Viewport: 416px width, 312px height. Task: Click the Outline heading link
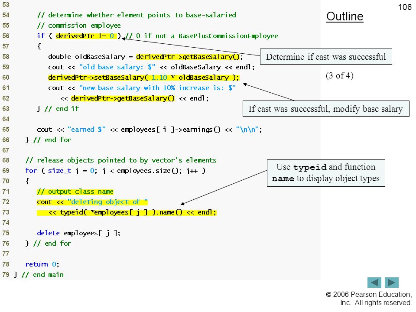344,16
